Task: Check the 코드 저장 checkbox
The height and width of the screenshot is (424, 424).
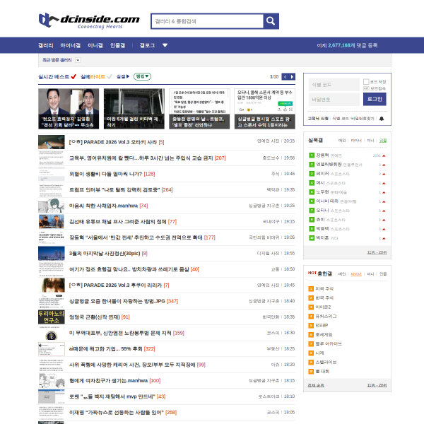Action: point(366,81)
